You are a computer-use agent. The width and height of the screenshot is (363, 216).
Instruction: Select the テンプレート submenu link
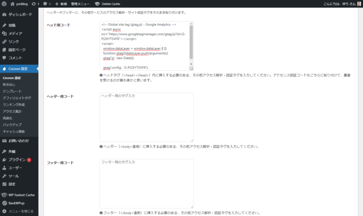pyautogui.click(x=12, y=91)
